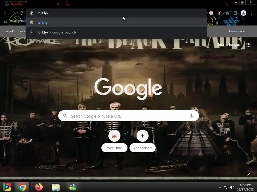Go back with the back arrow
Image resolution: width=257 pixels, height=192 pixels.
pos(6,13)
